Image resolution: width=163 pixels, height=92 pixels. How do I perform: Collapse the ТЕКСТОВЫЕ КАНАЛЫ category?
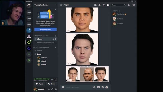[41, 36]
